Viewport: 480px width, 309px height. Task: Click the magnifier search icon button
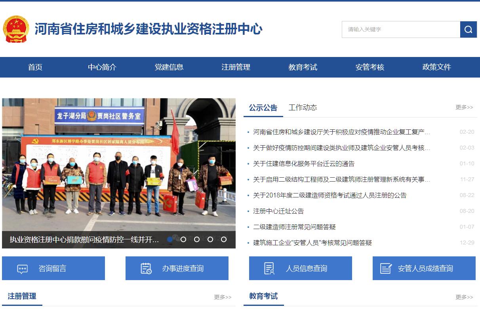(x=468, y=30)
